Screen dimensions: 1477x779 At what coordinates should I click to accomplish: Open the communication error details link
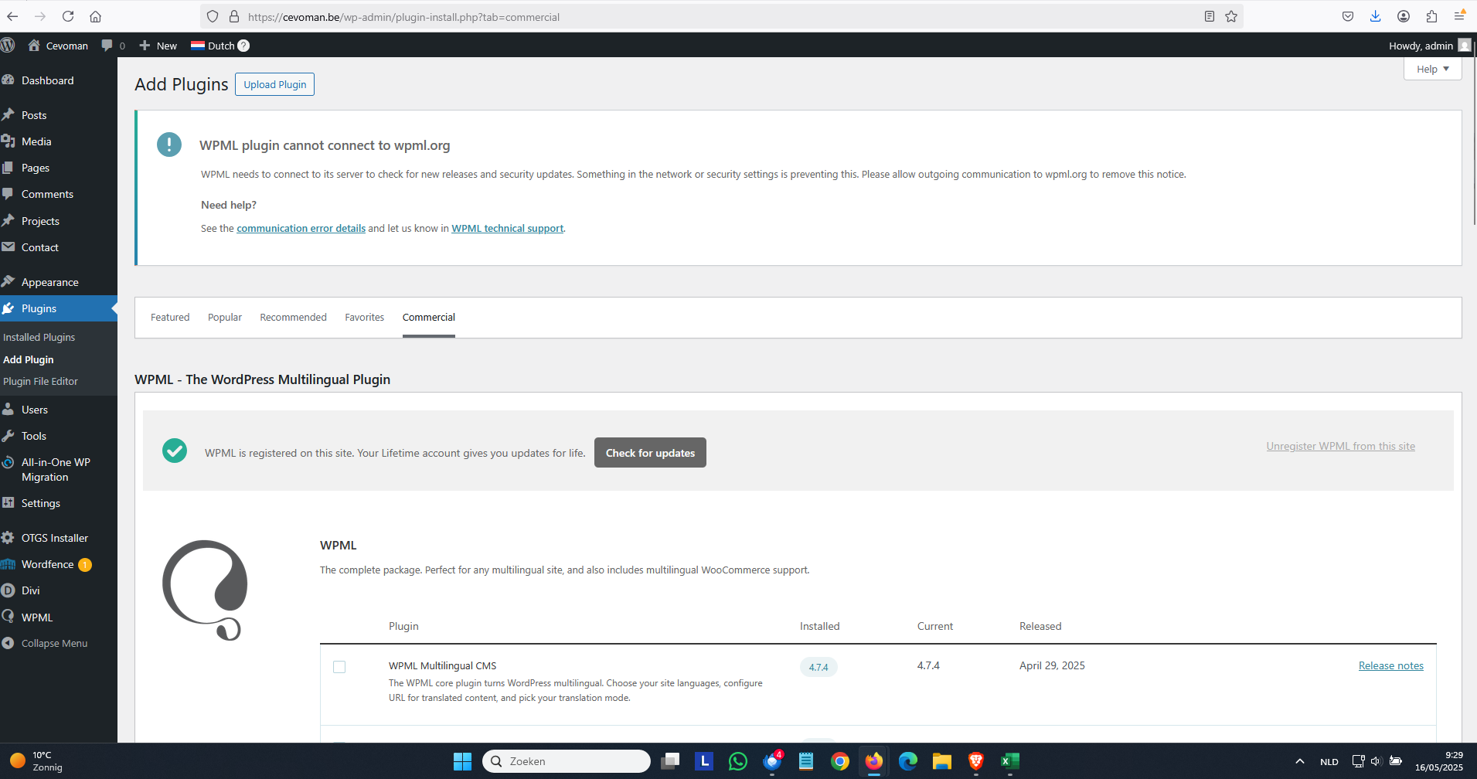click(301, 228)
